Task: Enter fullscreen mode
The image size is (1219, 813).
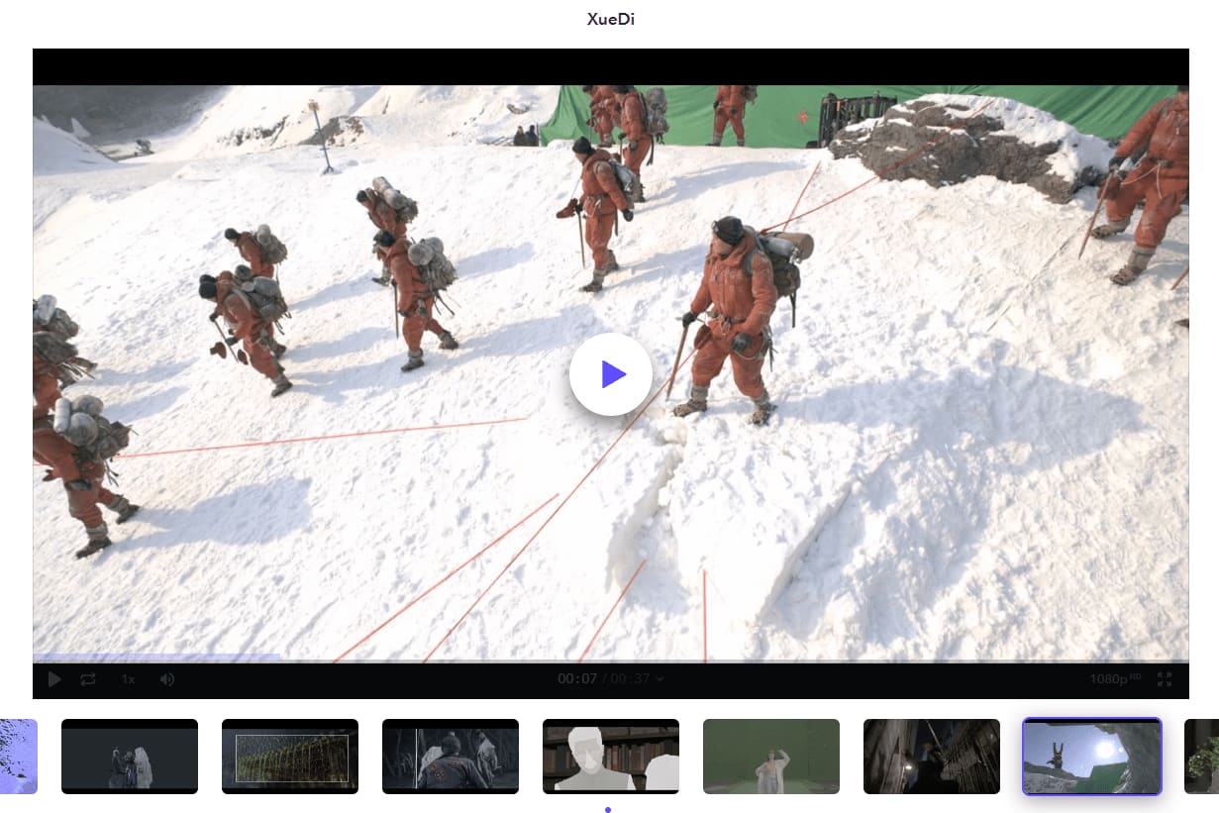Action: coord(1165,679)
